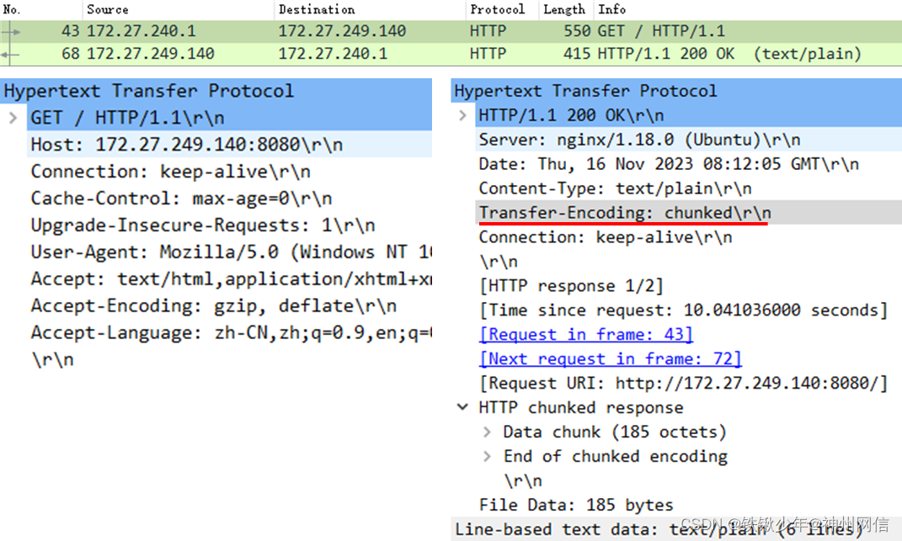Collapse the HTTP chunked response tree
The height and width of the screenshot is (541, 902).
click(x=462, y=407)
